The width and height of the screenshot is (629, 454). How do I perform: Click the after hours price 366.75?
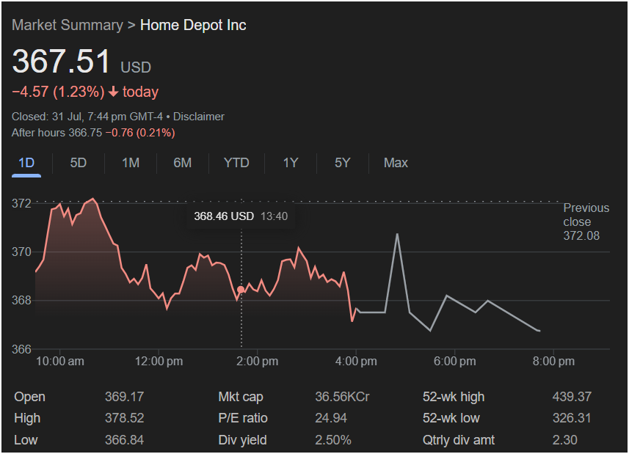pyautogui.click(x=85, y=133)
